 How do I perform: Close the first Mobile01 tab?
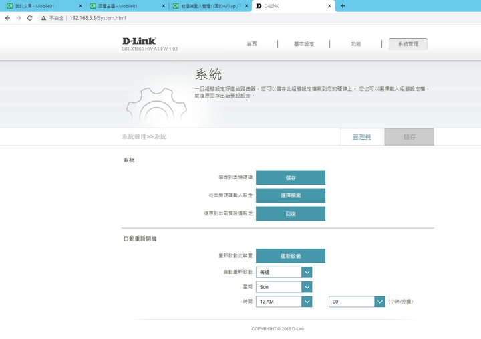pyautogui.click(x=80, y=6)
